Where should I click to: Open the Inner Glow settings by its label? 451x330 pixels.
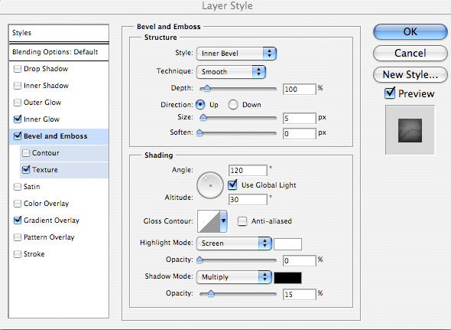coord(41,119)
